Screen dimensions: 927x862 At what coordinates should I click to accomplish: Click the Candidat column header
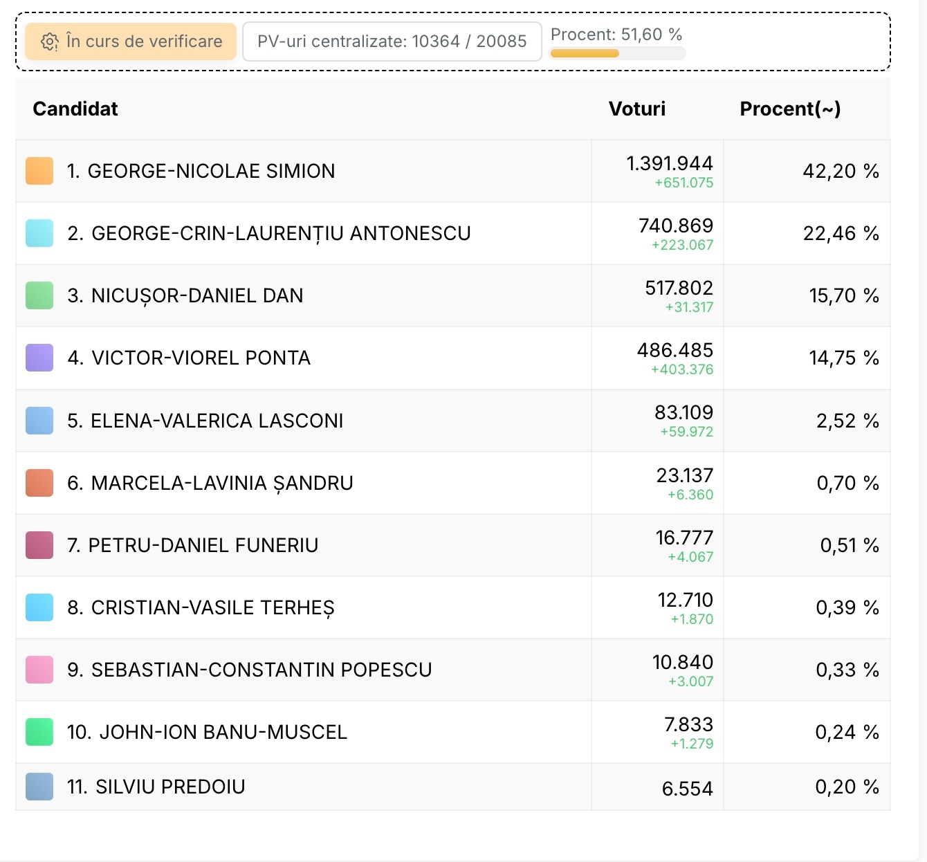pyautogui.click(x=75, y=109)
